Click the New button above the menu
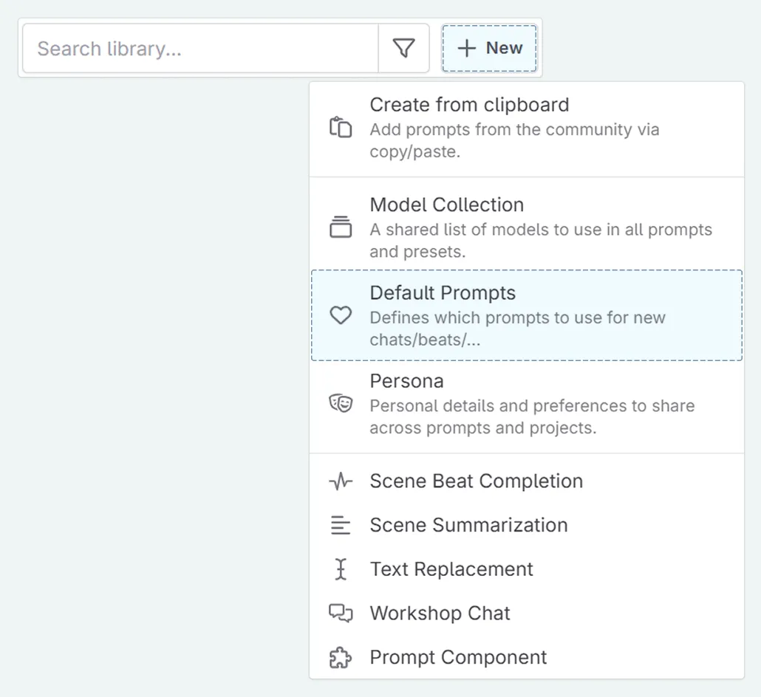 pyautogui.click(x=489, y=47)
